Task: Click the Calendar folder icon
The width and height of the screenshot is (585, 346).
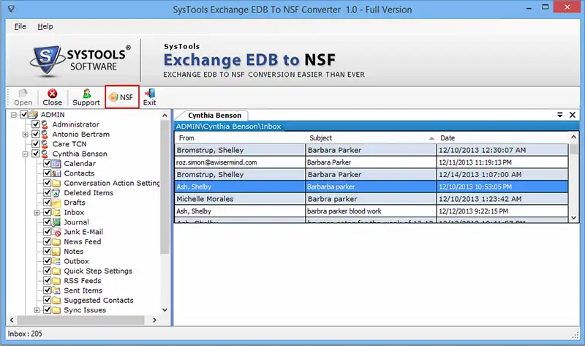Action: [x=56, y=163]
